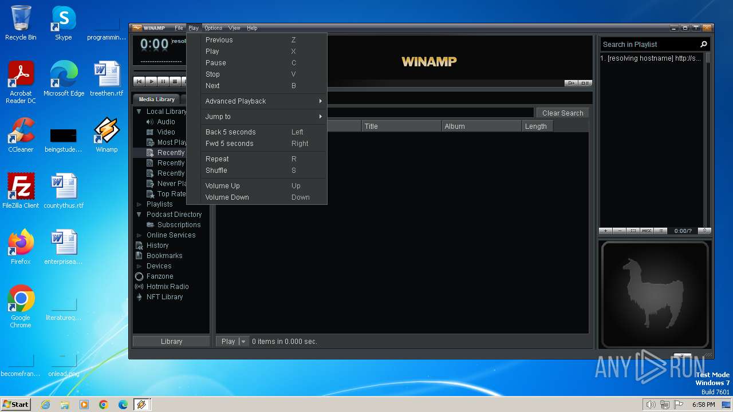Click the volume icon in system tray
Viewport: 733px width, 412px height.
(651, 405)
